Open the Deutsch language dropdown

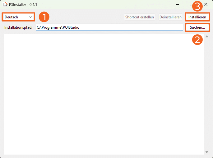coord(18,17)
